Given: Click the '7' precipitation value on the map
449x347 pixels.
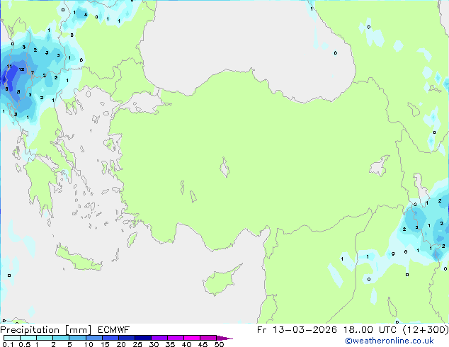Looking at the screenshot, I should pos(33,72).
